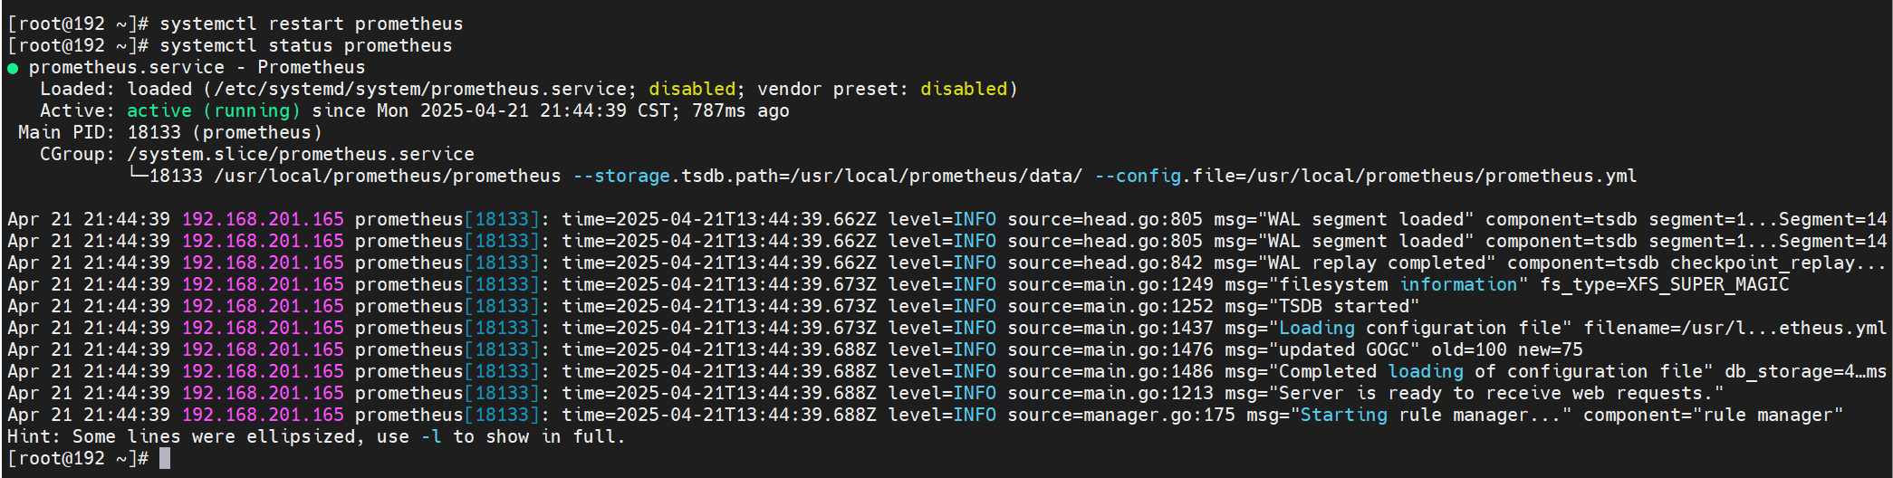This screenshot has width=1893, height=478.
Task: Click the 'updated GOGC' log message
Action: point(1344,349)
